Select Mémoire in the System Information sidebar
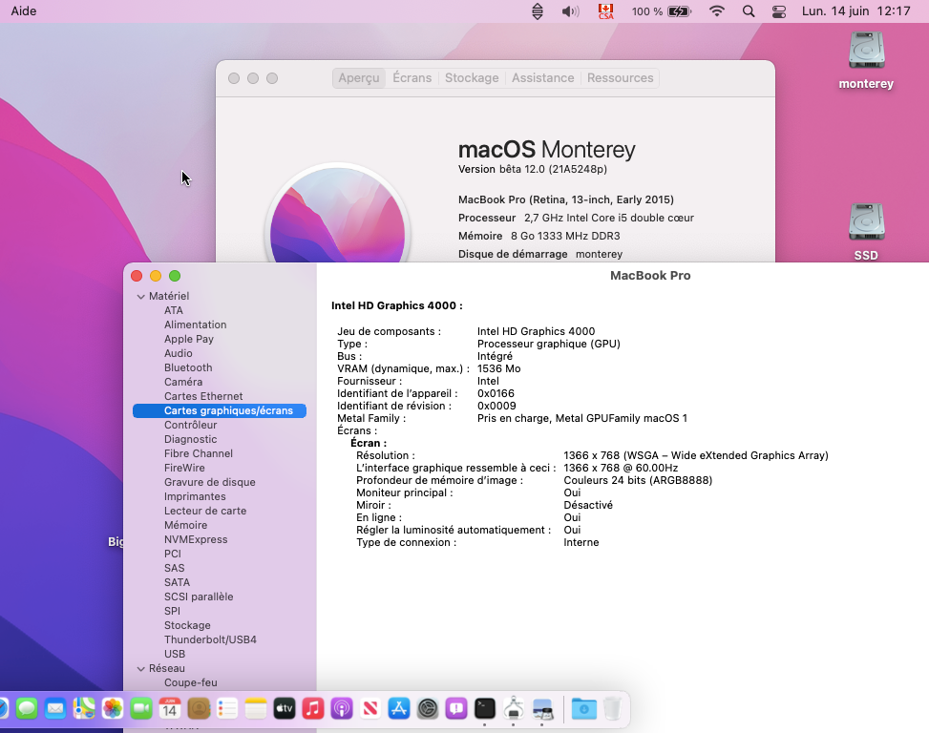 pyautogui.click(x=186, y=525)
